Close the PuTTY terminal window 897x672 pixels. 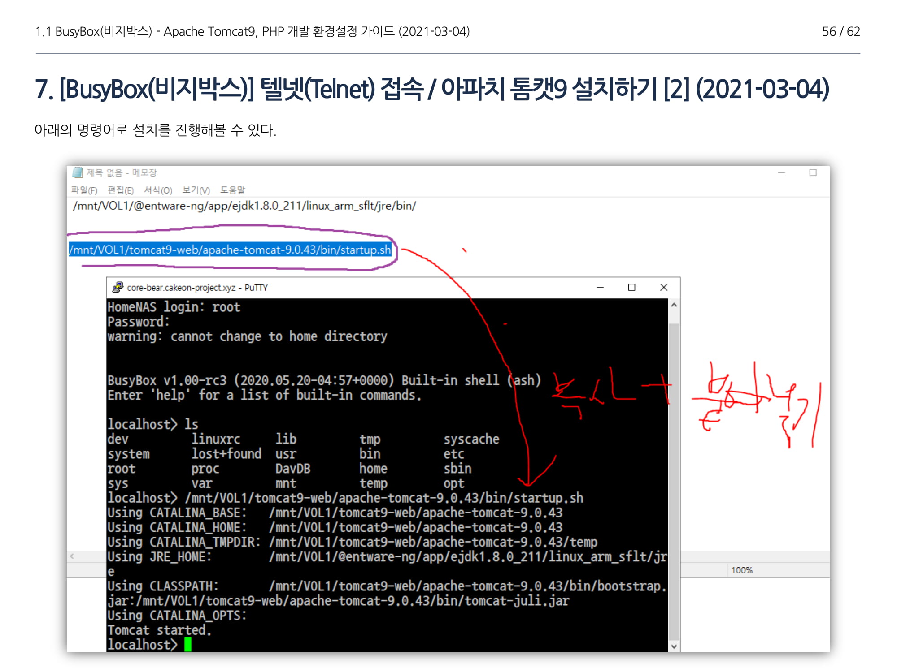click(x=664, y=287)
